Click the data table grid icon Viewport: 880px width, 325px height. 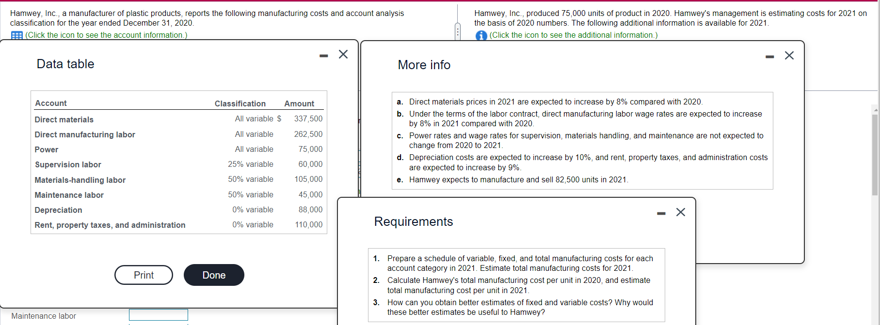click(17, 35)
